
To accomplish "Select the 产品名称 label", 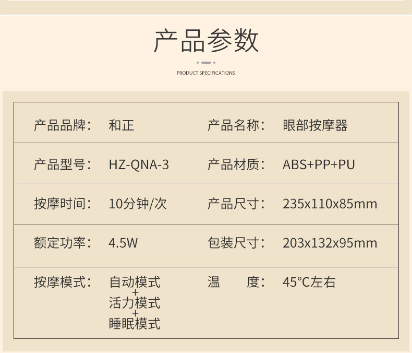I will [x=236, y=125].
